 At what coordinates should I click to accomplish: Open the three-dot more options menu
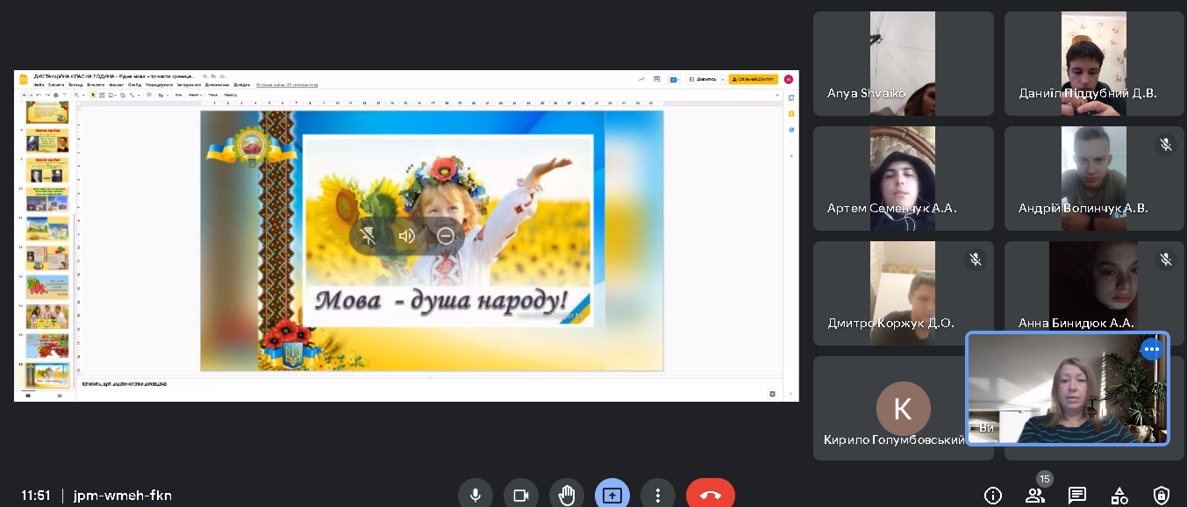pyautogui.click(x=658, y=496)
